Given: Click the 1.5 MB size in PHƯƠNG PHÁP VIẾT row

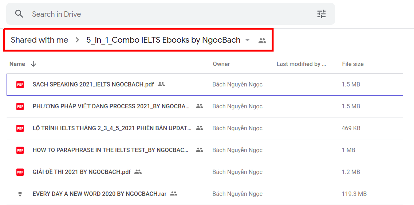Looking at the screenshot, I should (x=351, y=107).
